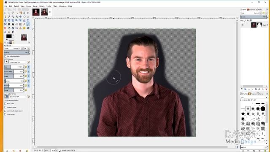Viewport: 270px width, 152px height.
Task: Select the Color Picker tool
Action: 9,16
